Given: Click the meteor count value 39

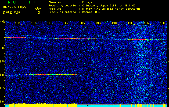Looking at the screenshot, I should tap(39, 13).
